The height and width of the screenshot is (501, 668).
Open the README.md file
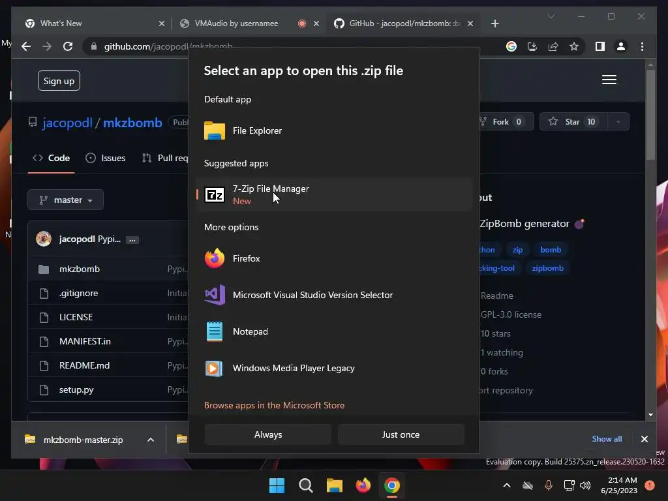click(84, 365)
